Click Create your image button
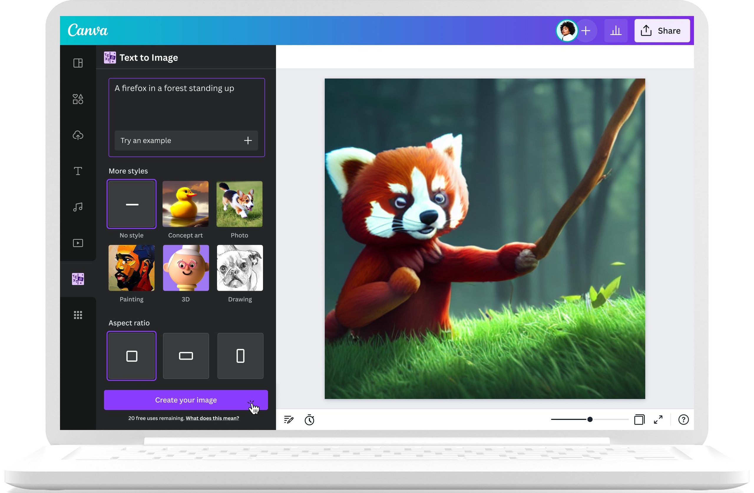This screenshot has width=754, height=493. coord(186,400)
